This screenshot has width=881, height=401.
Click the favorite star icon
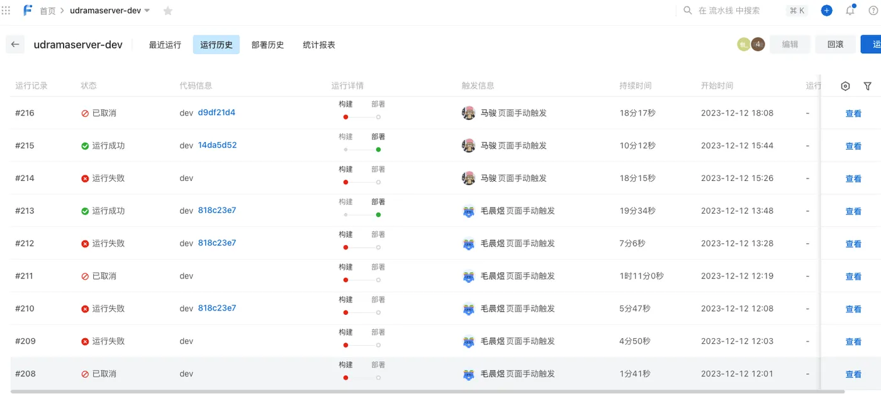point(168,11)
